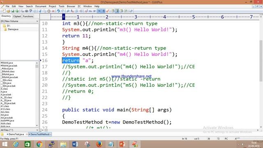Select file _#Abcd.java in file list
Image resolution: width=263 pixels, height=148 pixels.
(x=7, y=69)
